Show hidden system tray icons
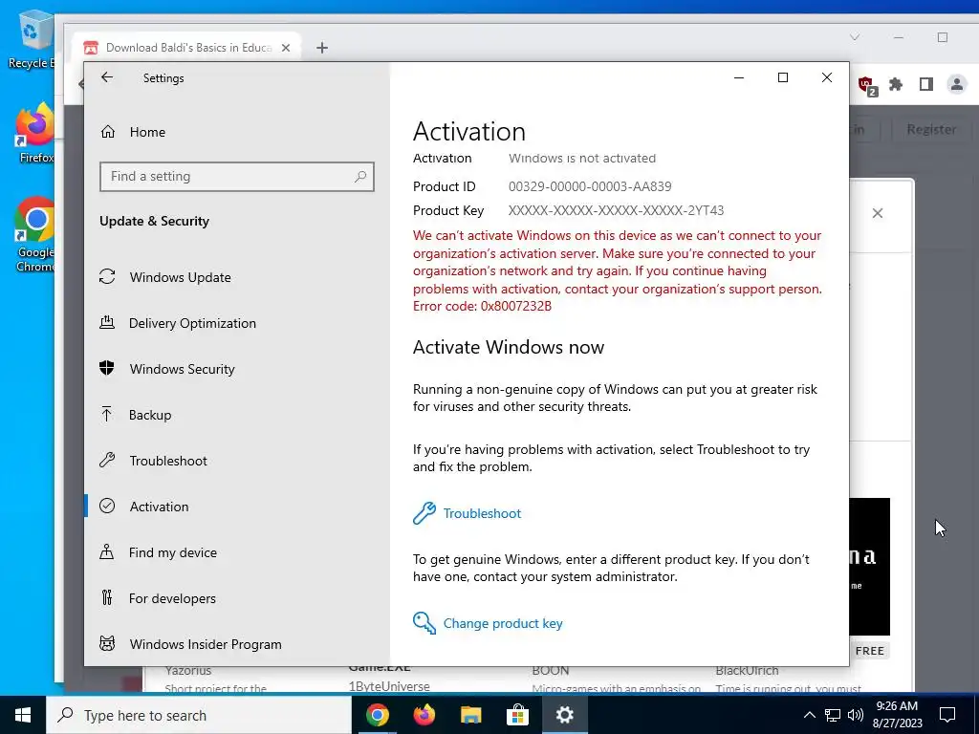 [809, 715]
